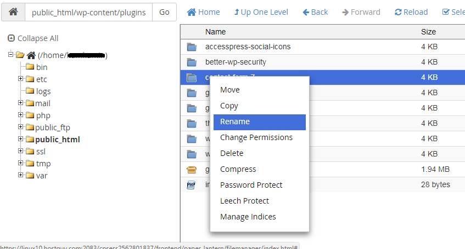Screen dimensions: 465x249
Task: Click the Back navigation button
Action: pyautogui.click(x=315, y=12)
